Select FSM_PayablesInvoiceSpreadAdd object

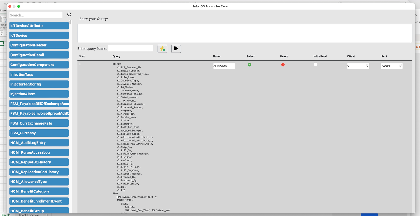(x=39, y=114)
